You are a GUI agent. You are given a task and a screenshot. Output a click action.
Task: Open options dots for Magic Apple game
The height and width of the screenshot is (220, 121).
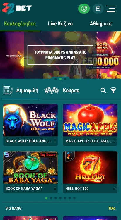[115, 141]
